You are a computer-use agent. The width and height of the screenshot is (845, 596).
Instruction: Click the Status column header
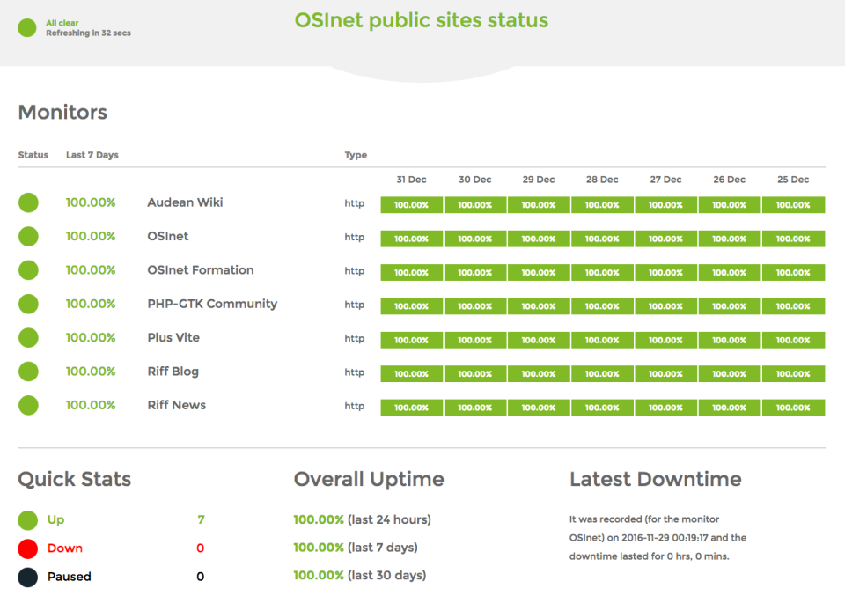[x=33, y=155]
